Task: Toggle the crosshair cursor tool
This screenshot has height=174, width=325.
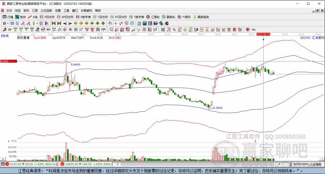Action: pos(116,23)
